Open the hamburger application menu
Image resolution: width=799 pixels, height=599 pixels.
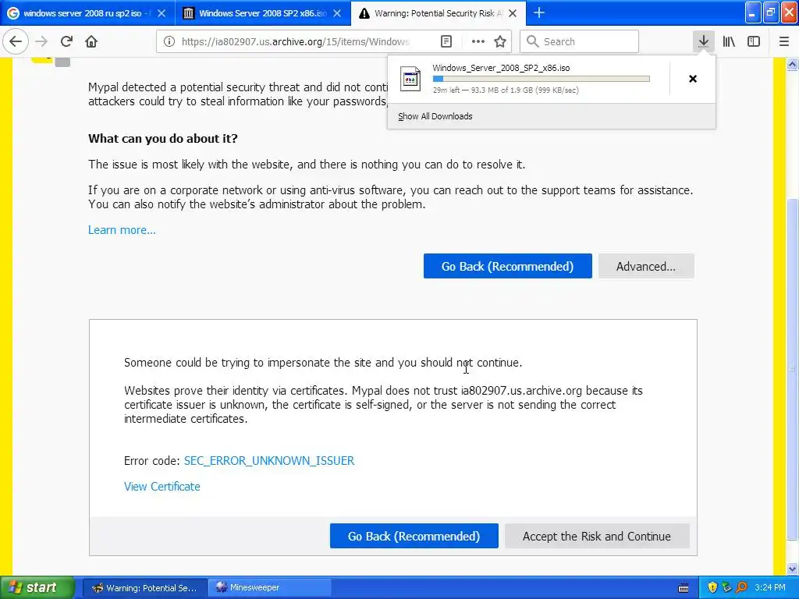click(x=783, y=41)
